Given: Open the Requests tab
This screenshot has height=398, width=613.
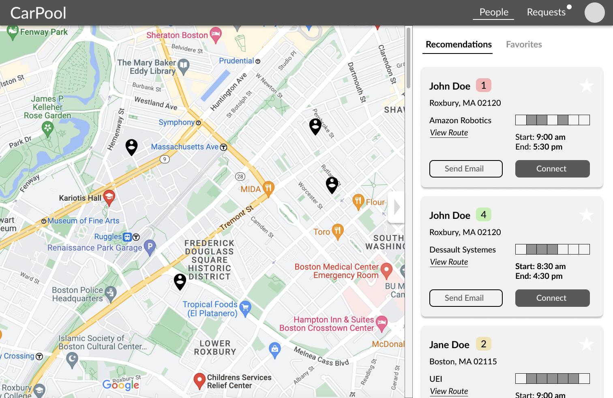Looking at the screenshot, I should 546,12.
